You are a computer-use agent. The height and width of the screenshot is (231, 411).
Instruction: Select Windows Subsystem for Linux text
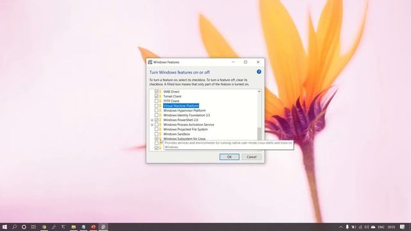(x=184, y=139)
